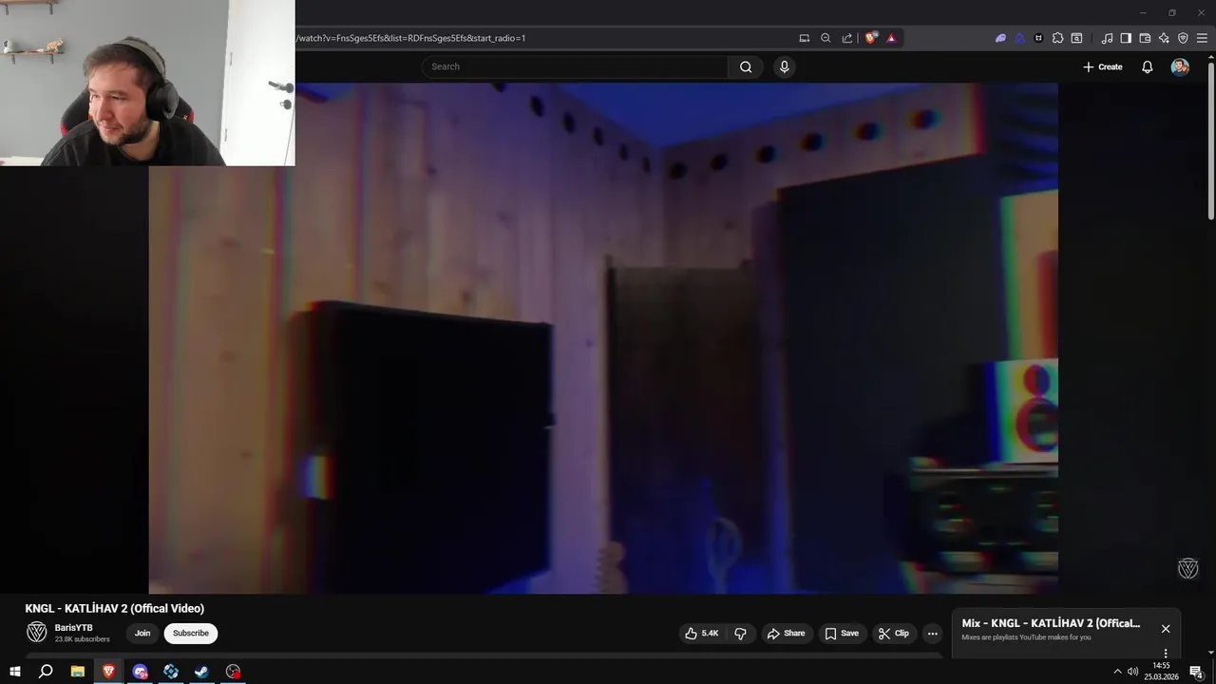Open the Windows Start menu

[x=14, y=672]
